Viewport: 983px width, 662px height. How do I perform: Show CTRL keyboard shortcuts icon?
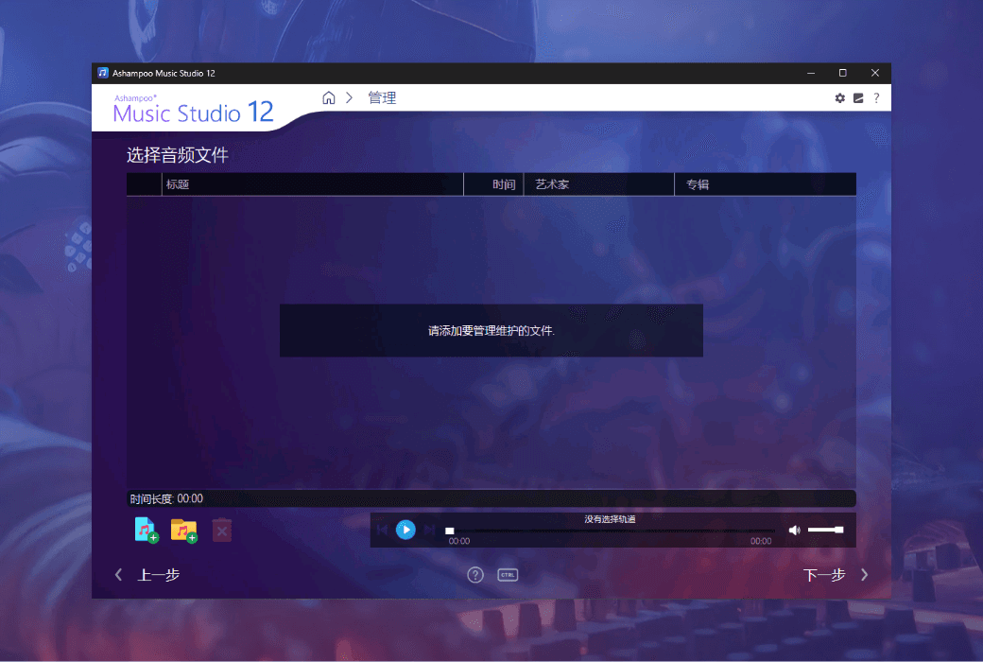click(508, 575)
